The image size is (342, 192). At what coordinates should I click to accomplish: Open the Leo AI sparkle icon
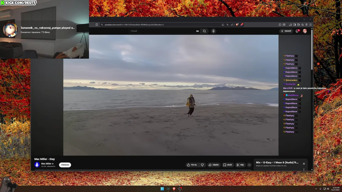tap(302, 25)
